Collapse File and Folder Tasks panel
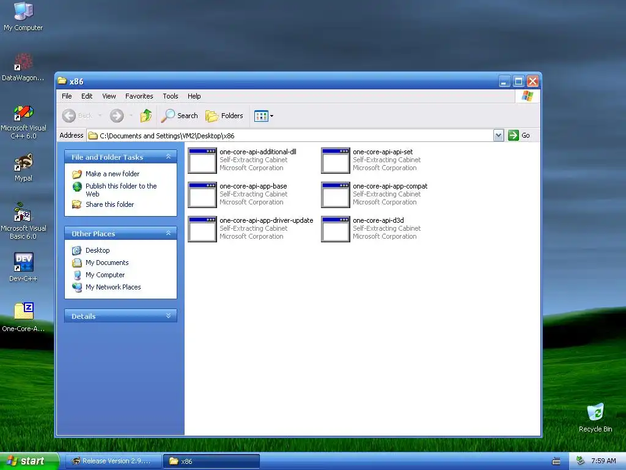This screenshot has height=470, width=626. (169, 157)
